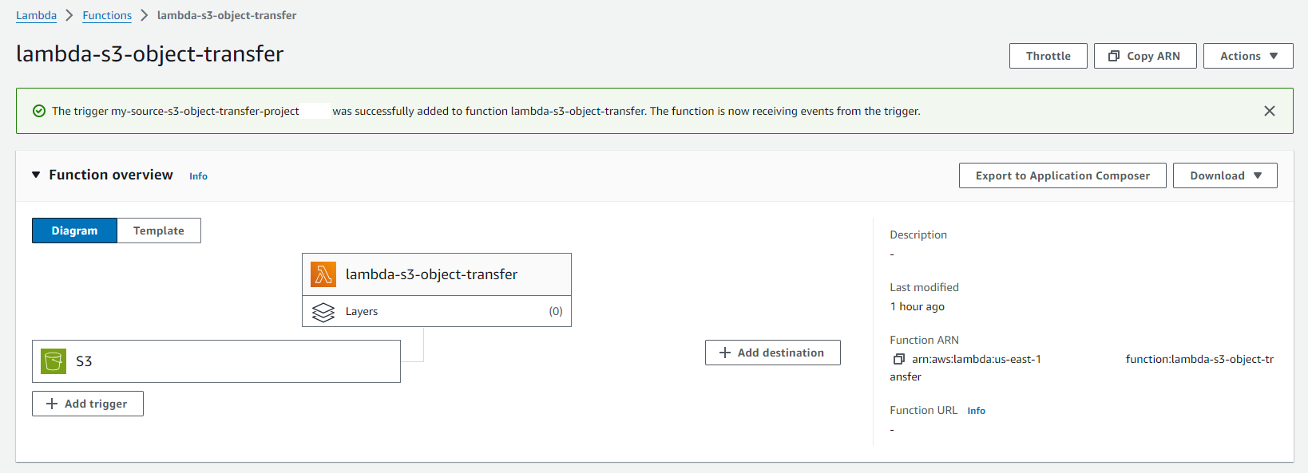Click the Layers row in diagram
This screenshot has height=473, width=1308.
pos(437,311)
